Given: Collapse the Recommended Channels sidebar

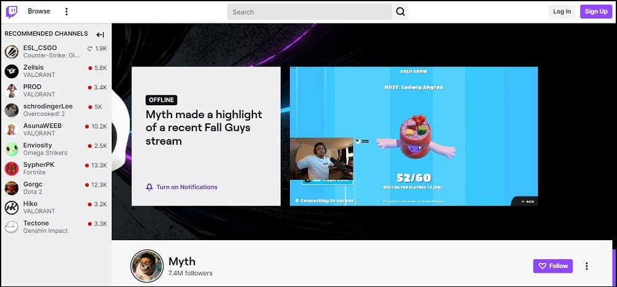Looking at the screenshot, I should tap(101, 34).
